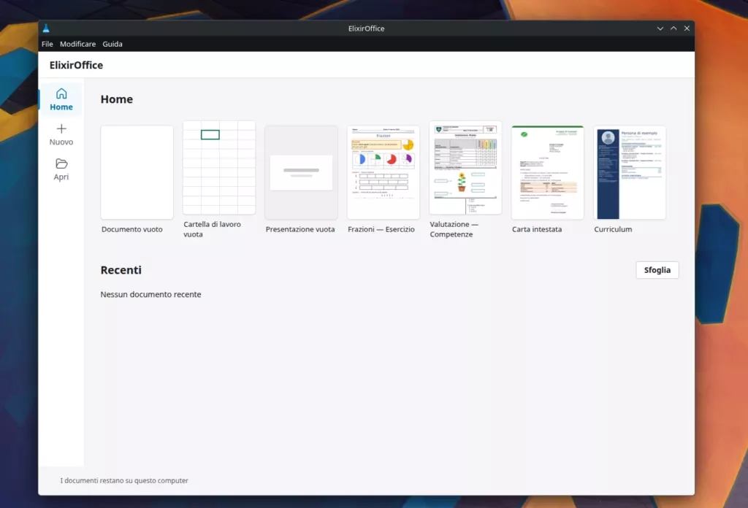This screenshot has width=748, height=508.
Task: Minimize the ElixirOffice window
Action: tap(660, 28)
